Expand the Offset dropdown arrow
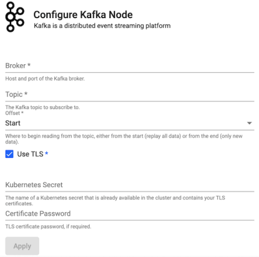This screenshot has width=259, height=257. pos(250,123)
